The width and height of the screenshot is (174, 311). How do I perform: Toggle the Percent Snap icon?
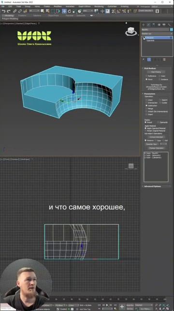point(124,11)
